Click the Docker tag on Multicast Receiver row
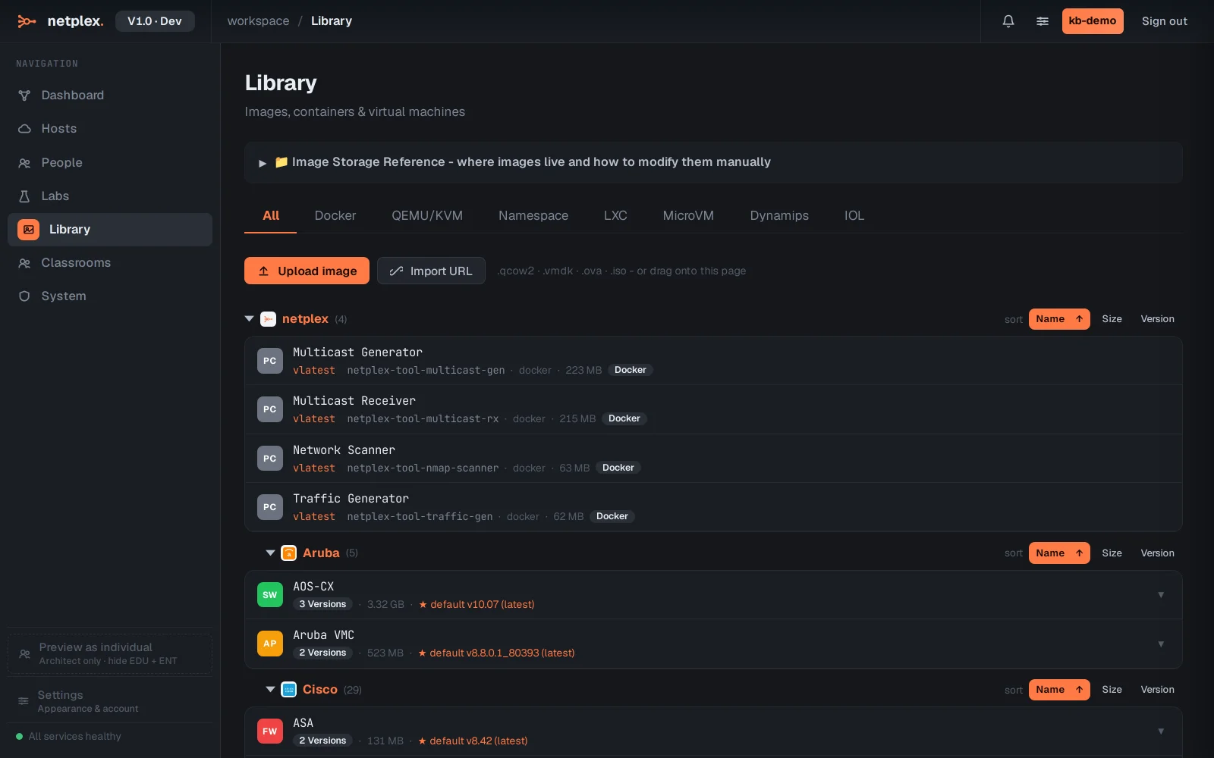Screen dimensions: 1214x758 tap(624, 419)
